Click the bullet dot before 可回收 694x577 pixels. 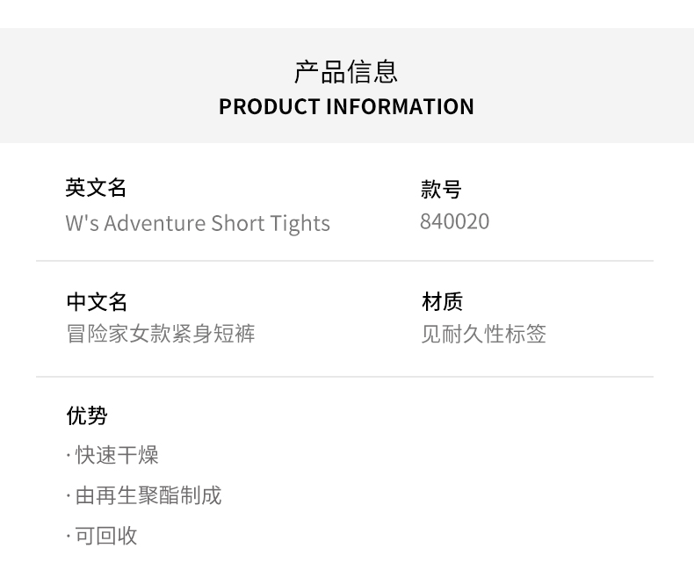pyautogui.click(x=68, y=537)
